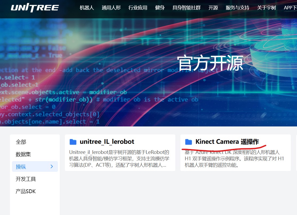The width and height of the screenshot is (297, 215).
Task: Click the folder icon beside Kinect Camera 遥操作
Action: coord(188,142)
